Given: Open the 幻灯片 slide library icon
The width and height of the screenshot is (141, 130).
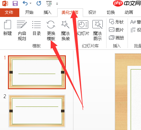Looking at the screenshot, I should pyautogui.click(x=83, y=28).
